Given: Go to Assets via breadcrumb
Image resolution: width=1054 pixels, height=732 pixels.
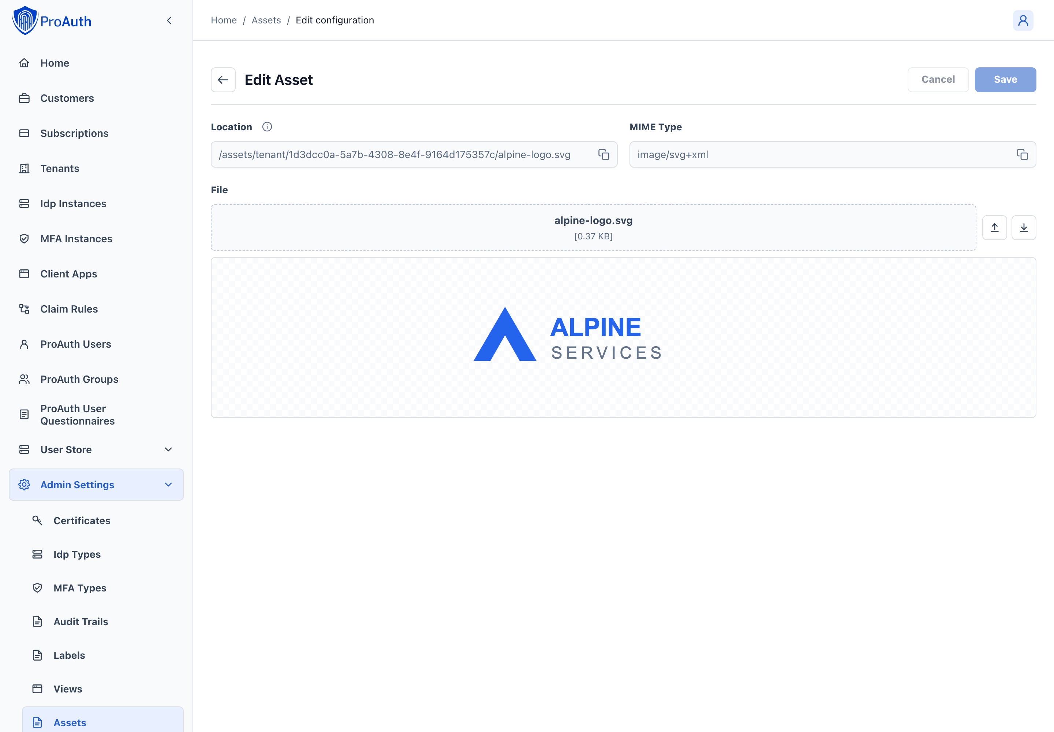Looking at the screenshot, I should pyautogui.click(x=266, y=20).
